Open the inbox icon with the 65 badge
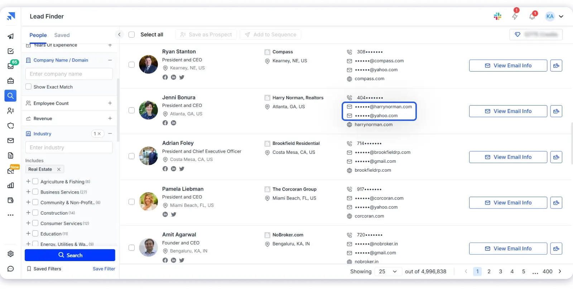The image size is (573, 289). point(11,66)
